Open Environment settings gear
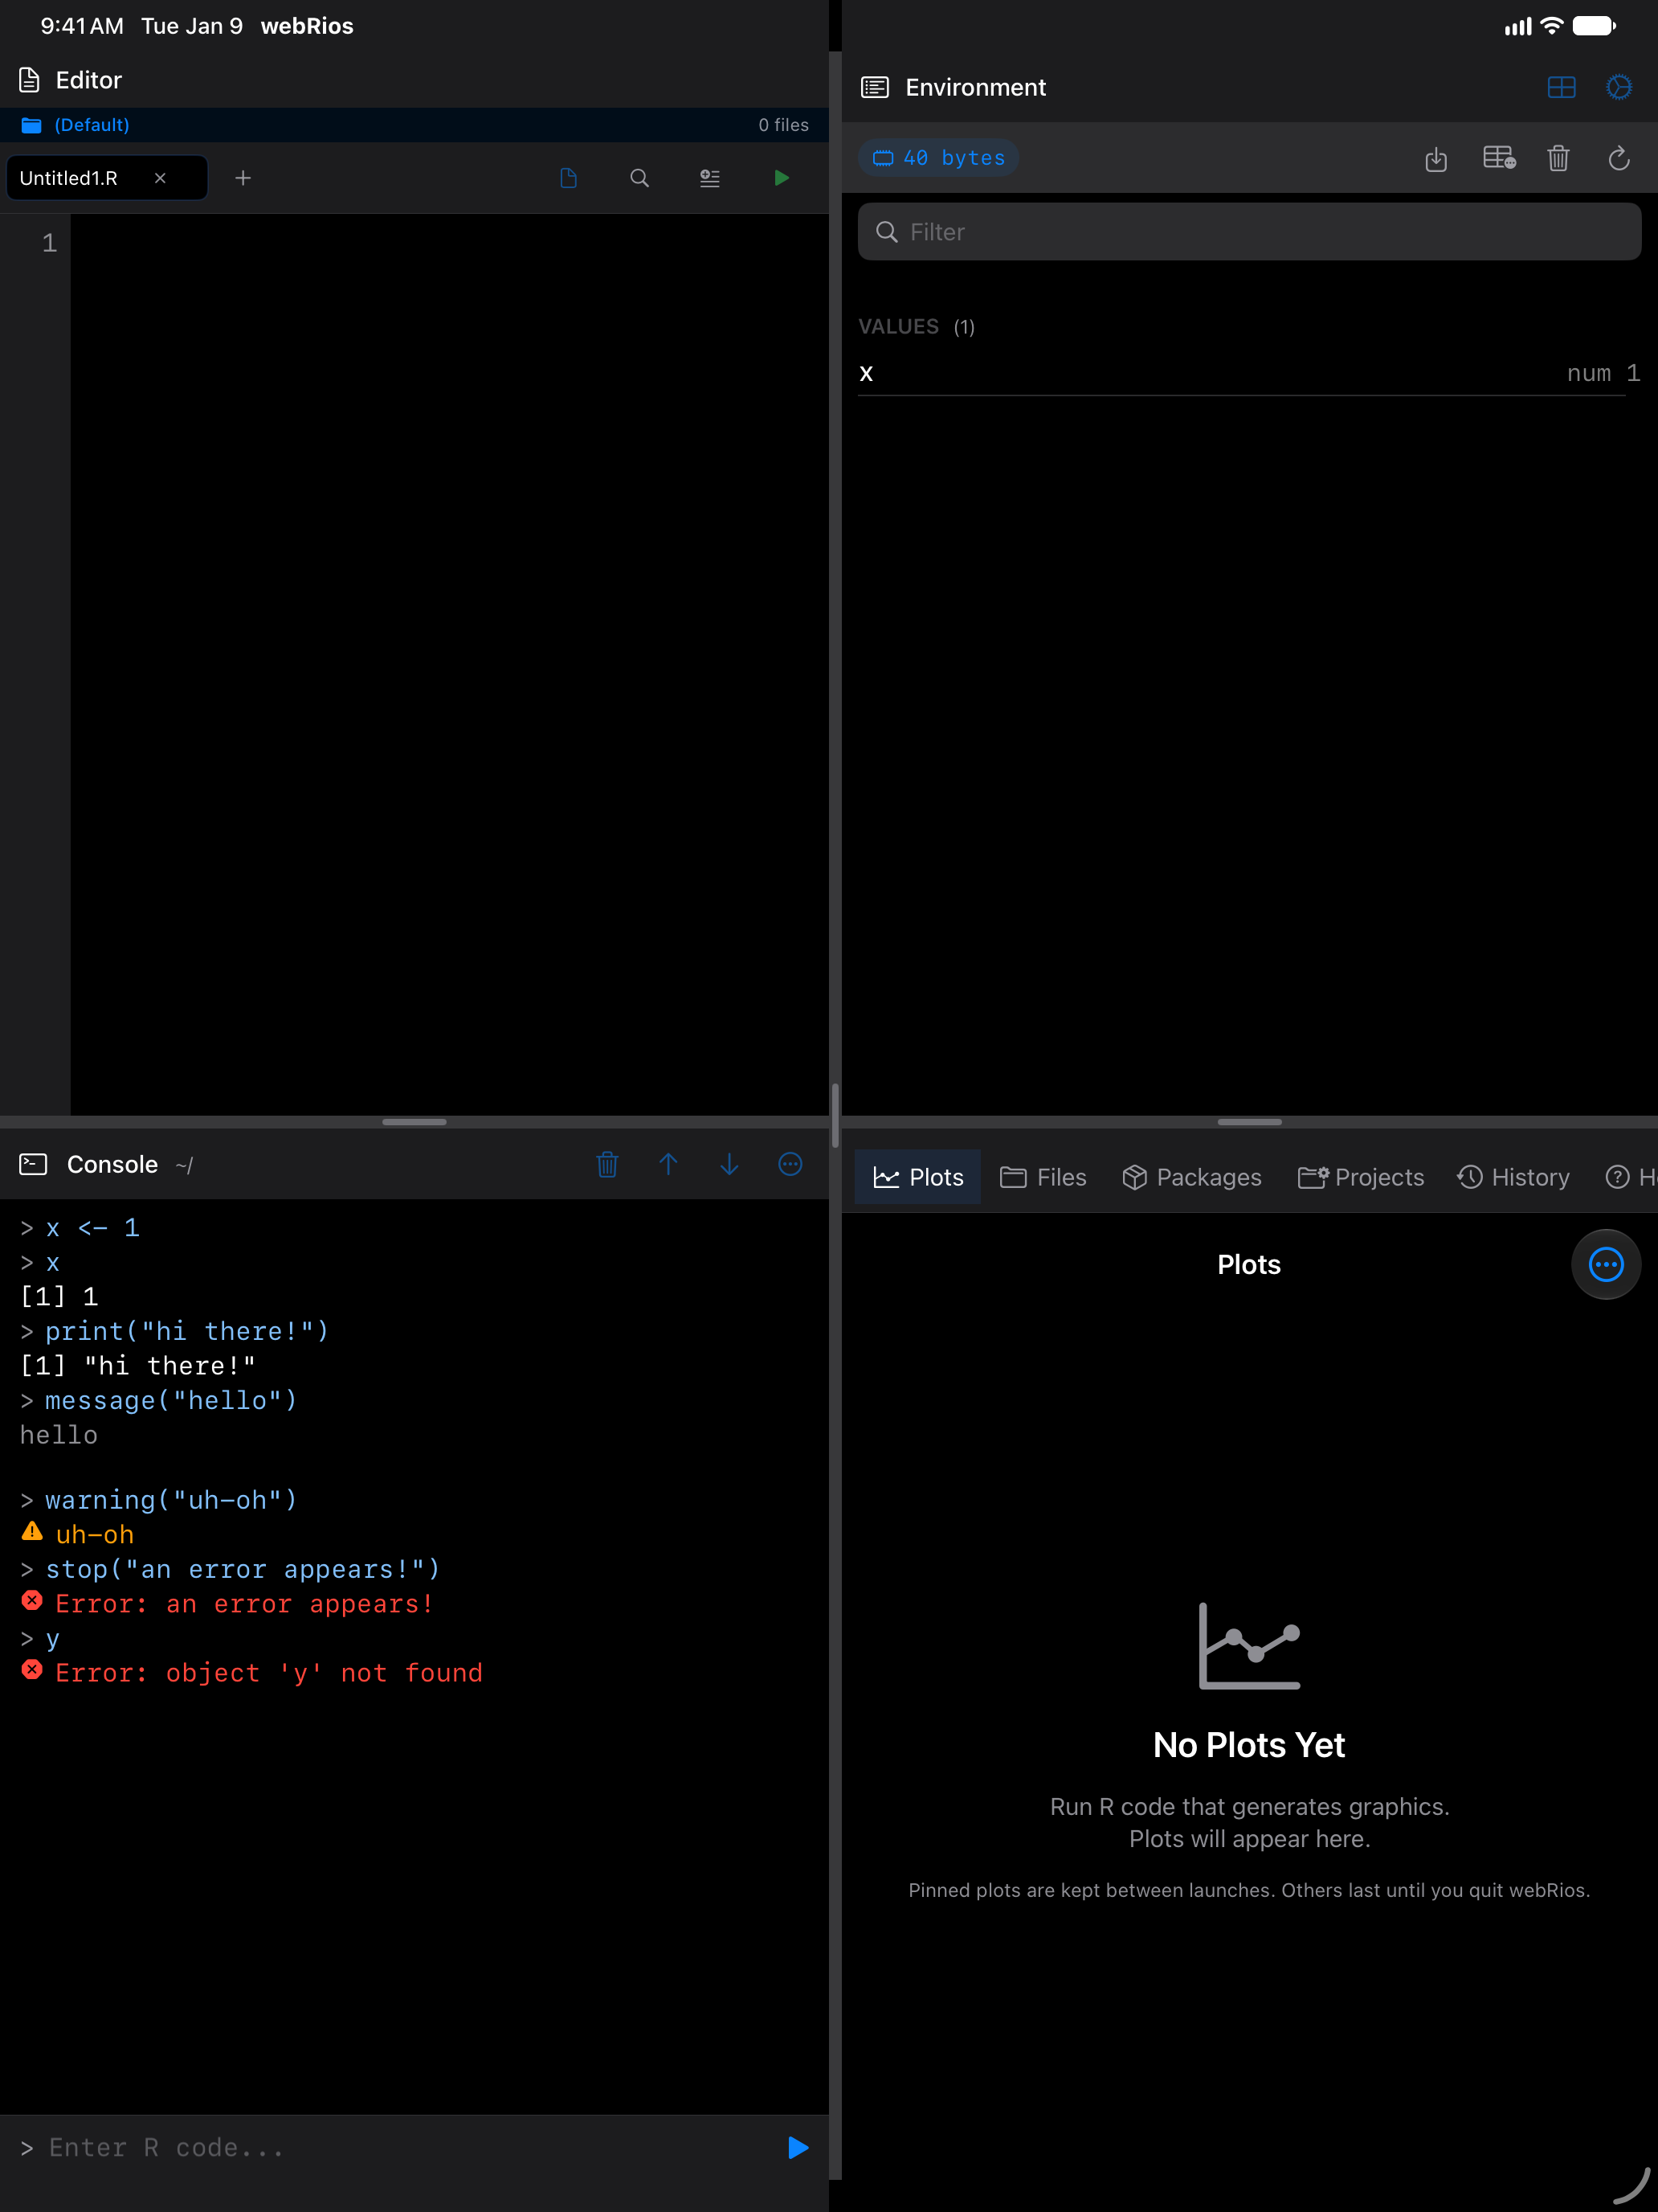The image size is (1658, 2212). [x=1619, y=88]
